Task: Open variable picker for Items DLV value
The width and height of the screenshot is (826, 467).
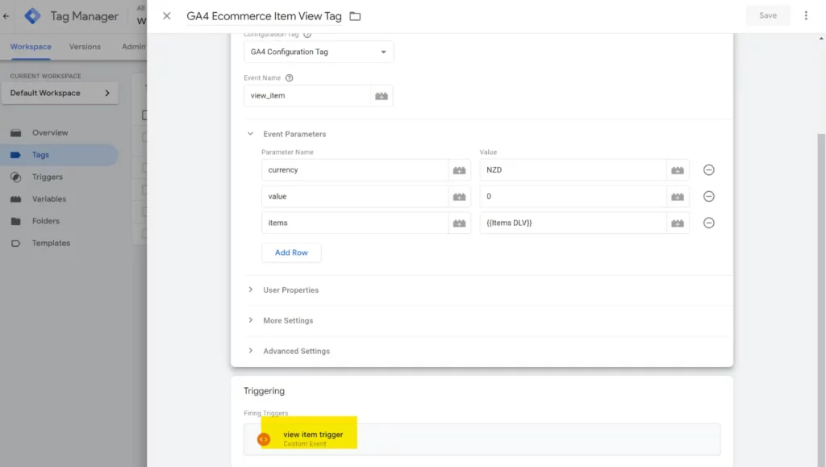Action: pos(678,223)
